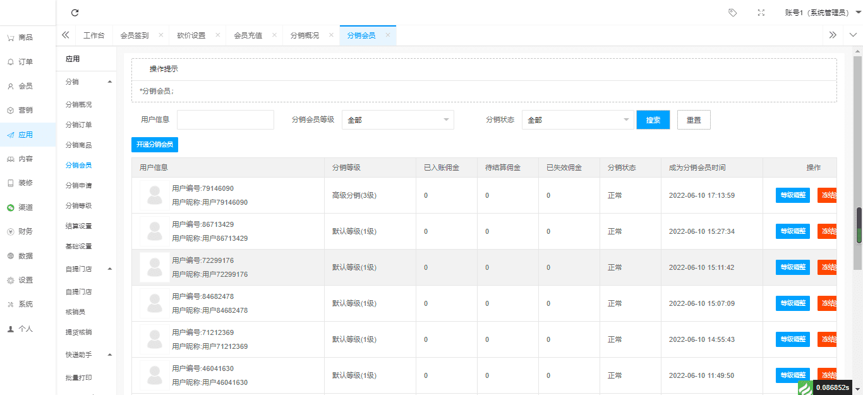
Task: Expand the 分销会员等级 dropdown
Action: (397, 119)
